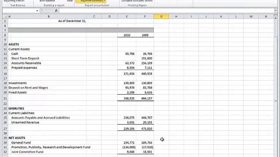This screenshot has width=280, height=157.
Task: Click the Unearned Revenue label
Action: coord(25,122)
